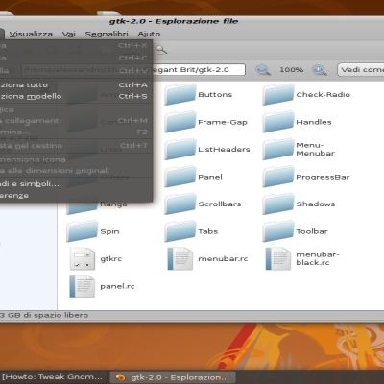
Task: Click the Firefox icon in the taskbar
Action: (121, 377)
